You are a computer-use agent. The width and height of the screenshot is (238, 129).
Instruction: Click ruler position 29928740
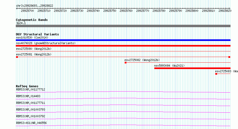(x=93, y=11)
